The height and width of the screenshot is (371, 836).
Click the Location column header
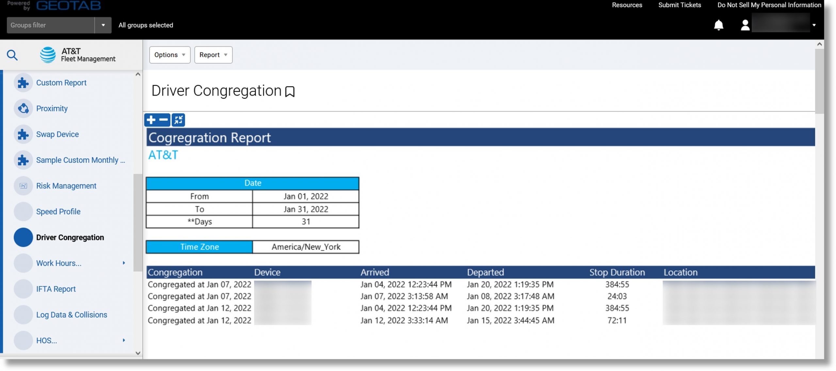pos(680,273)
